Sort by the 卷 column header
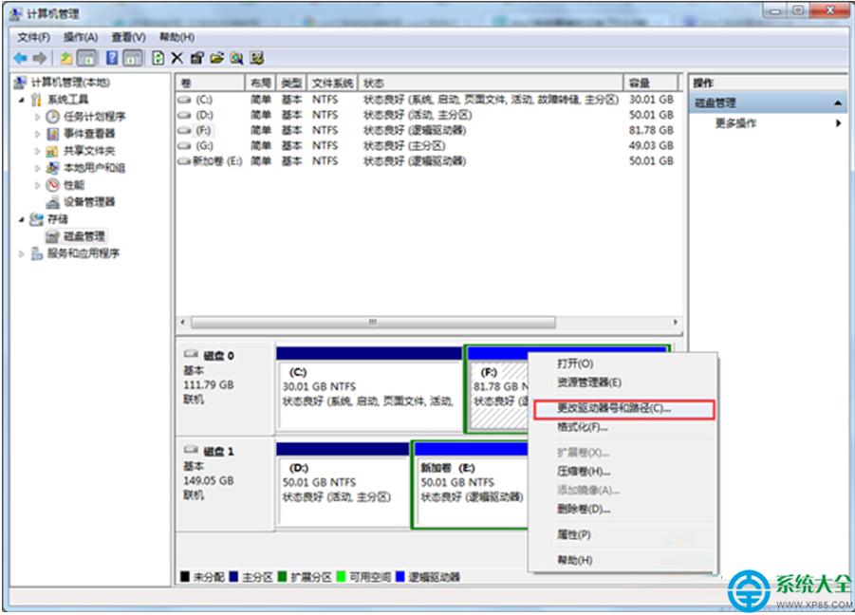855x615 pixels. point(211,83)
